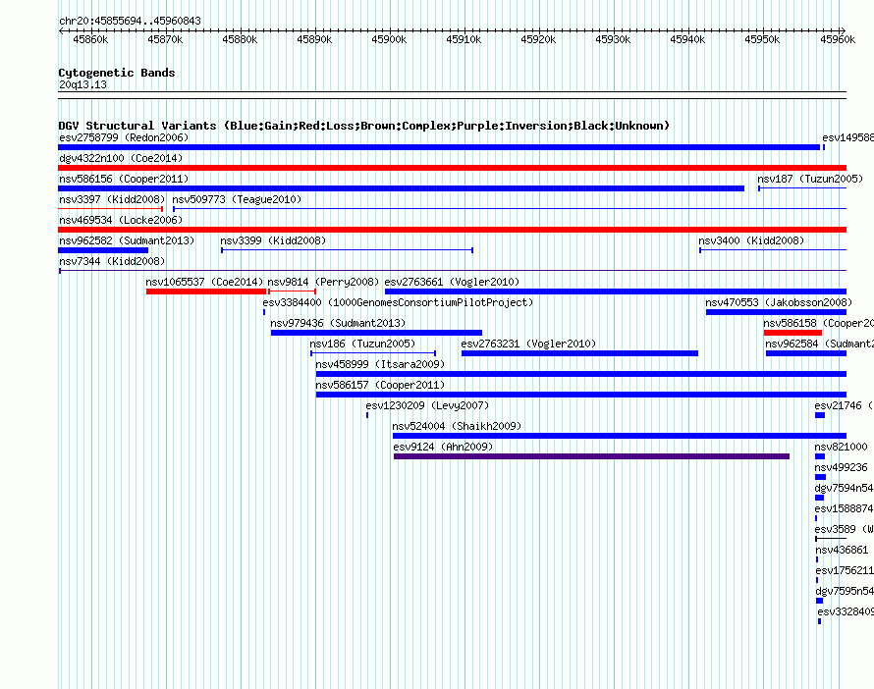Select esv2763231 (Vogler2010) label

528,344
